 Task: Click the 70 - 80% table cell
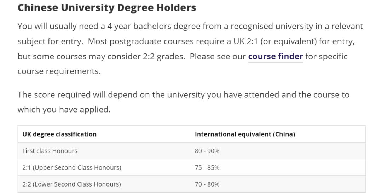[x=207, y=184]
